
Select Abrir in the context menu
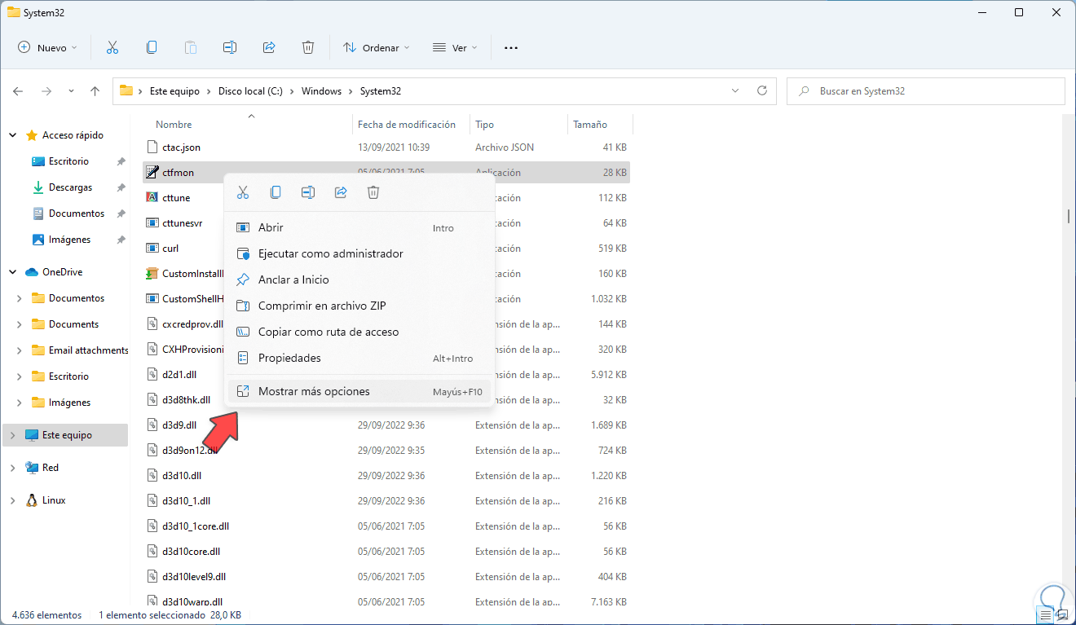[x=359, y=228]
